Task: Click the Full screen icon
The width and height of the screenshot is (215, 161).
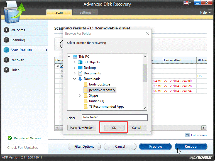Action: 187,135
